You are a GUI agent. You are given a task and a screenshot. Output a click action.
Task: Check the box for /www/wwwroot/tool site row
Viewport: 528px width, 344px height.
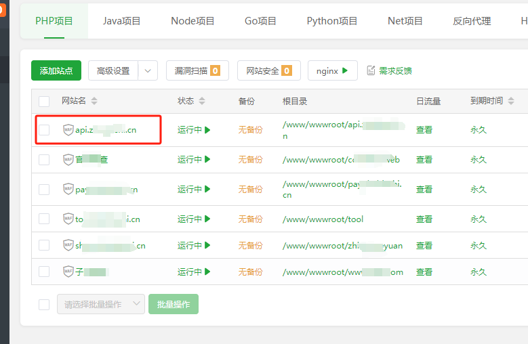tap(44, 219)
